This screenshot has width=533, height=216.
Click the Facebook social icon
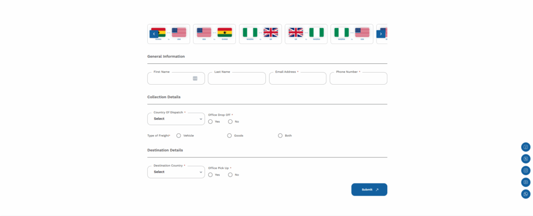pyautogui.click(x=526, y=147)
